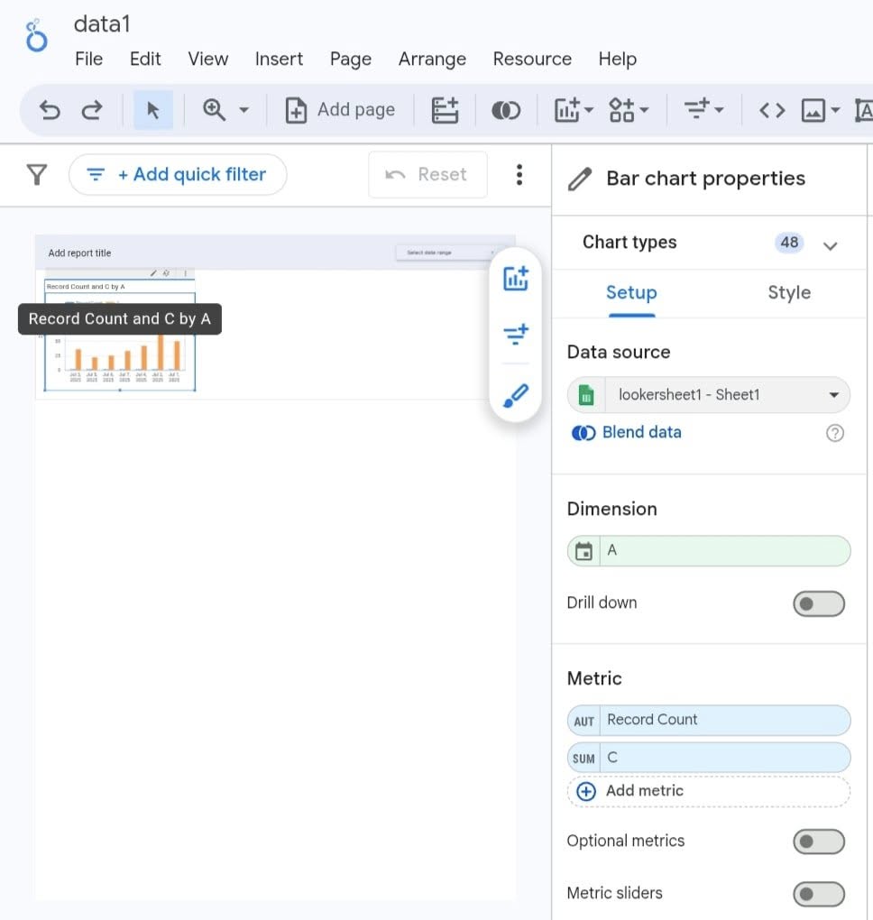Open the Arrange menu
This screenshot has width=873, height=920.
pos(432,60)
